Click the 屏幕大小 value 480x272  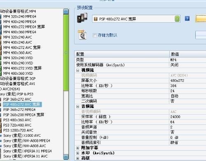[177, 80]
